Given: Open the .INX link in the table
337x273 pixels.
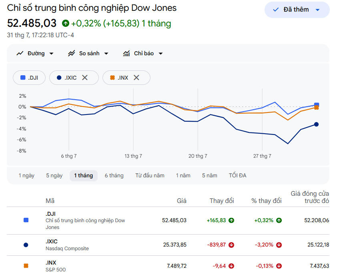Looking at the screenshot, I should coord(51,263).
